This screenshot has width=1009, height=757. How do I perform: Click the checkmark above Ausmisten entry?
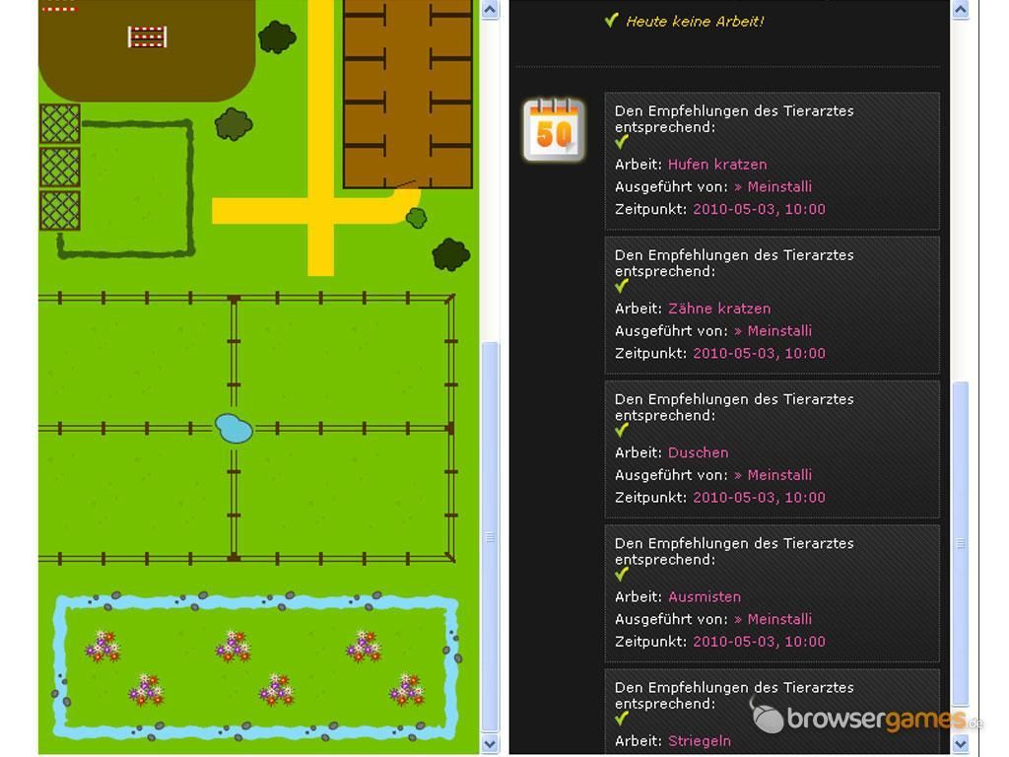tap(621, 575)
